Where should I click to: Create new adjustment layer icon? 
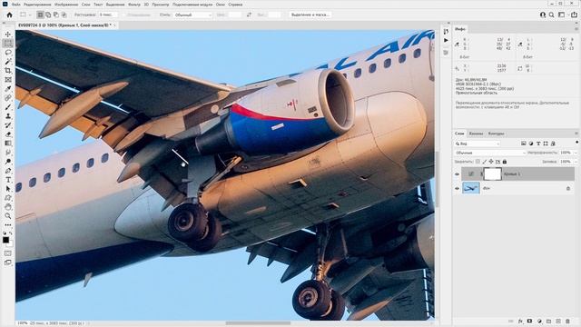[539, 321]
